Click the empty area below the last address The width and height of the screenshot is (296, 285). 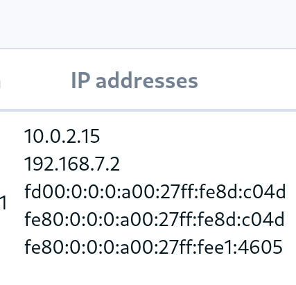[148, 272]
